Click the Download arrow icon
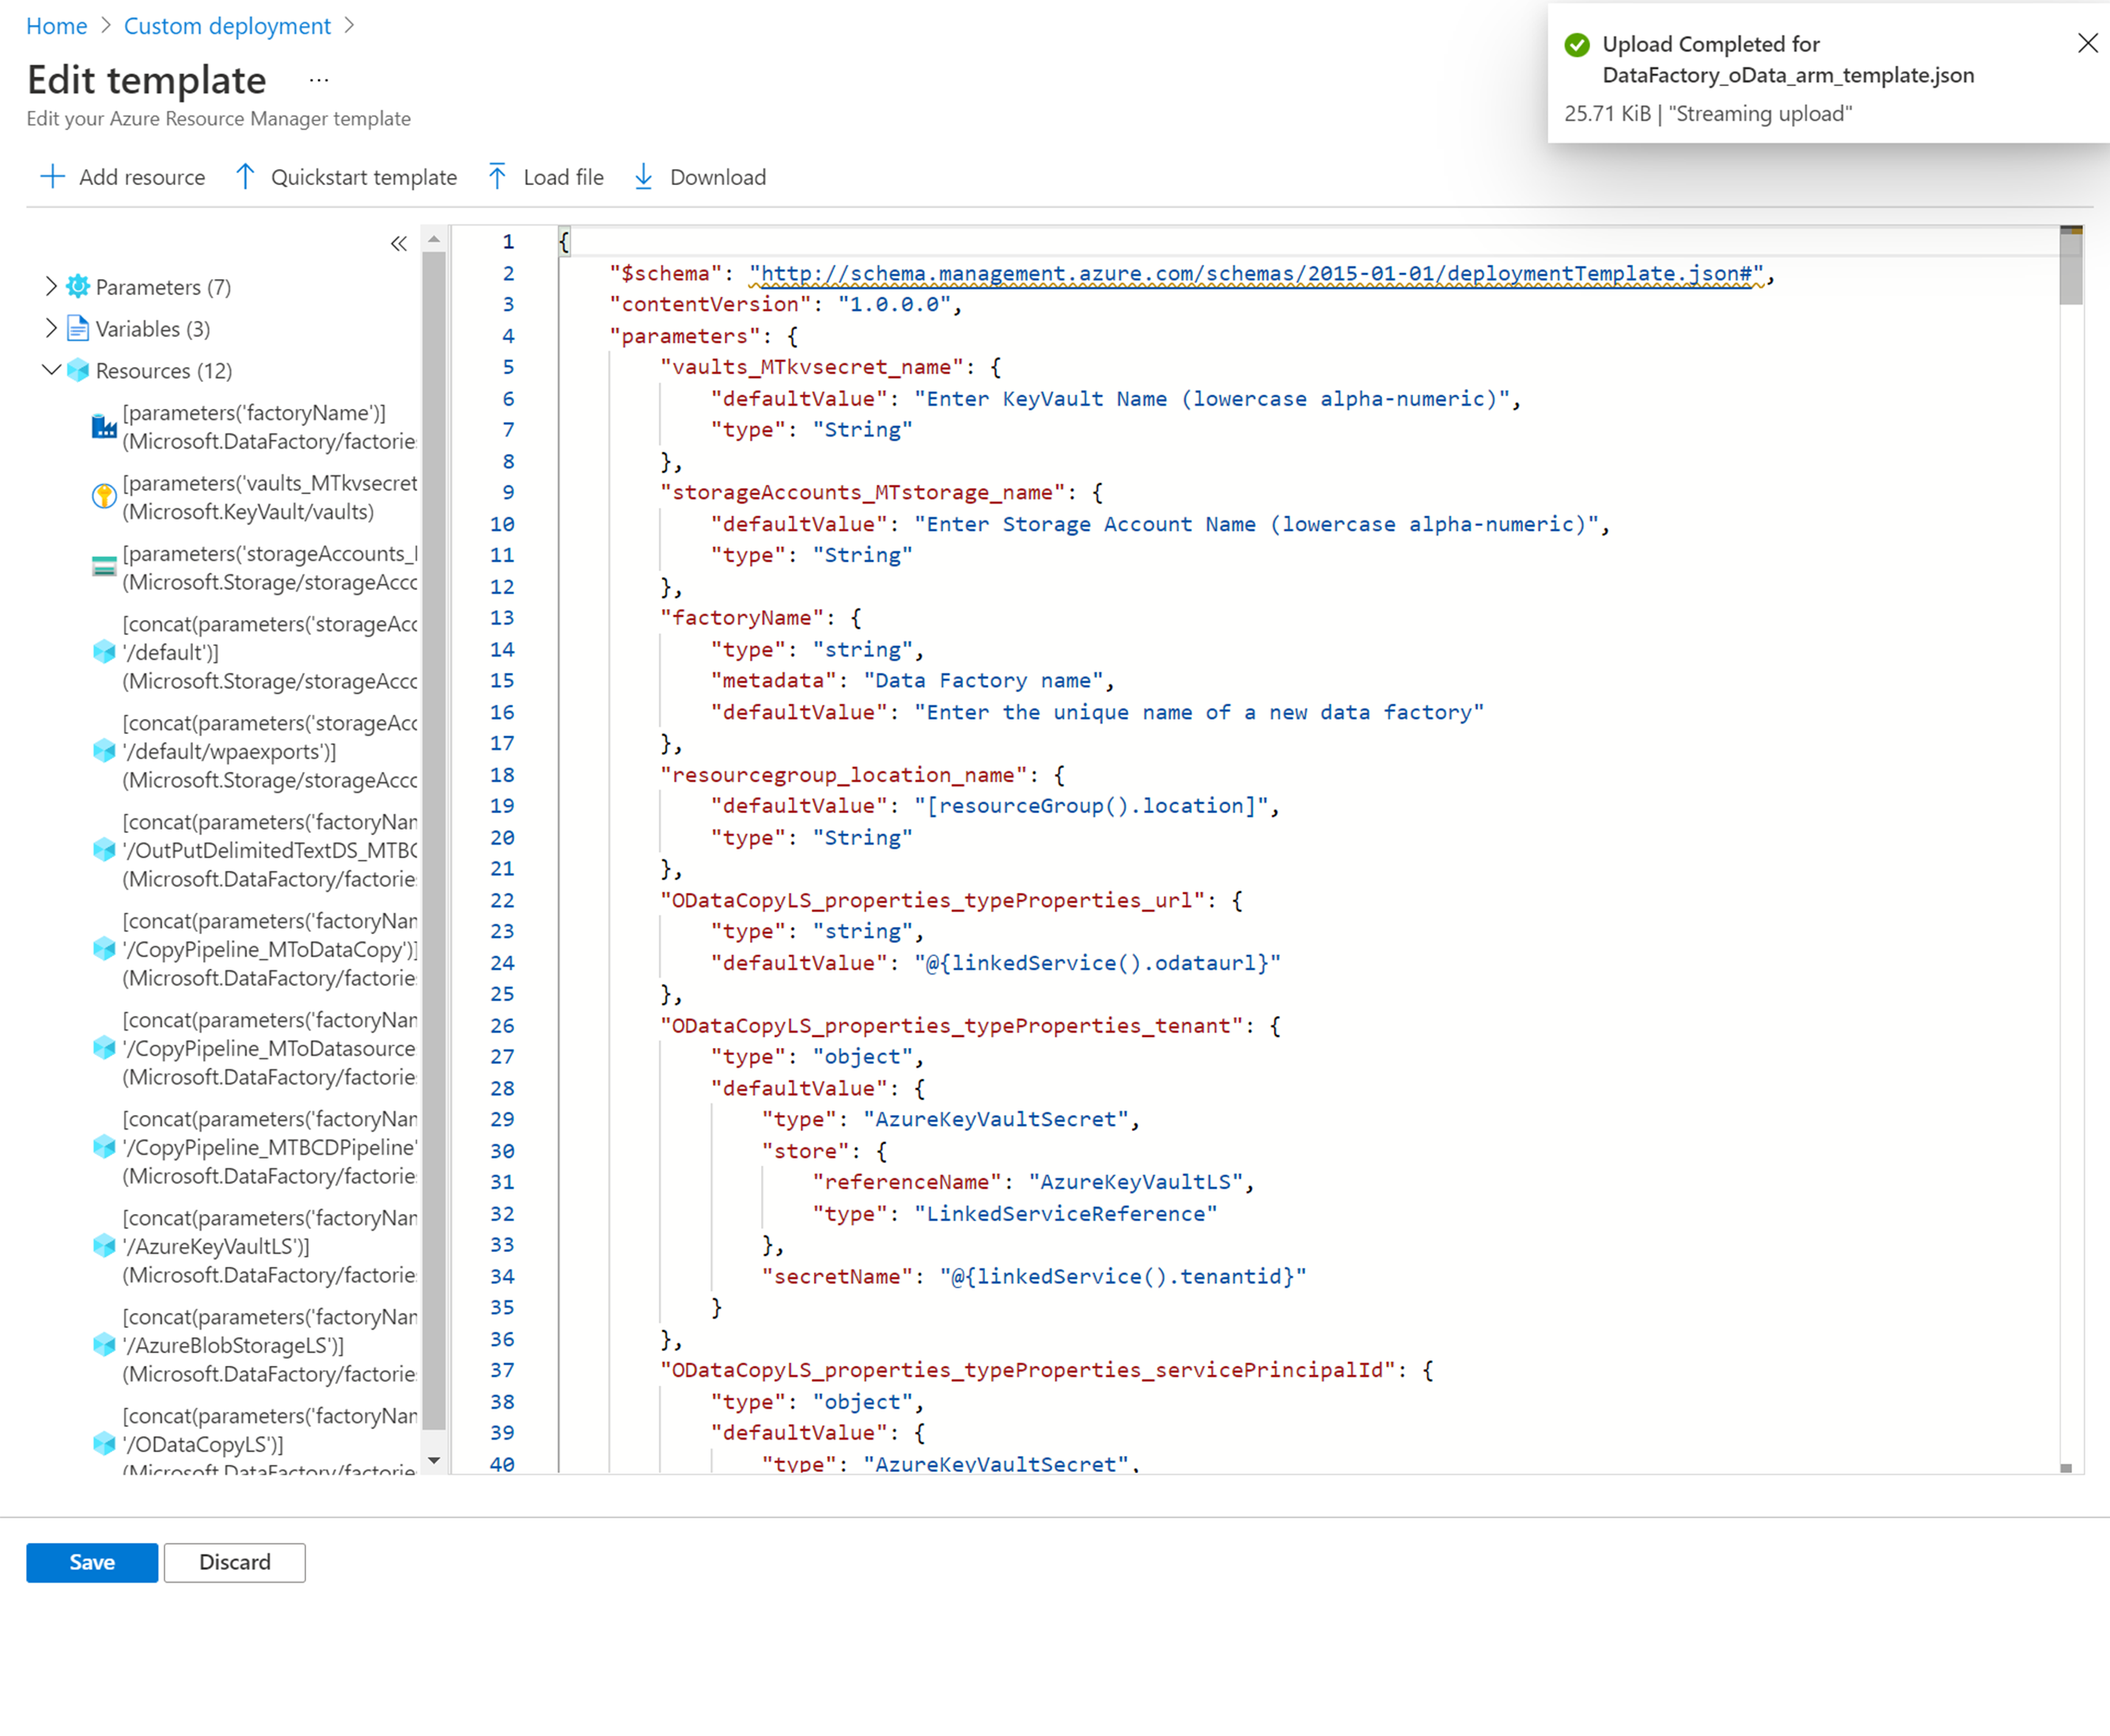 643,177
